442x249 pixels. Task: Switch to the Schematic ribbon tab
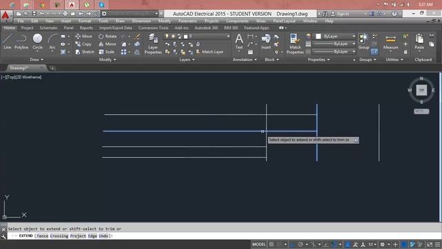48,28
